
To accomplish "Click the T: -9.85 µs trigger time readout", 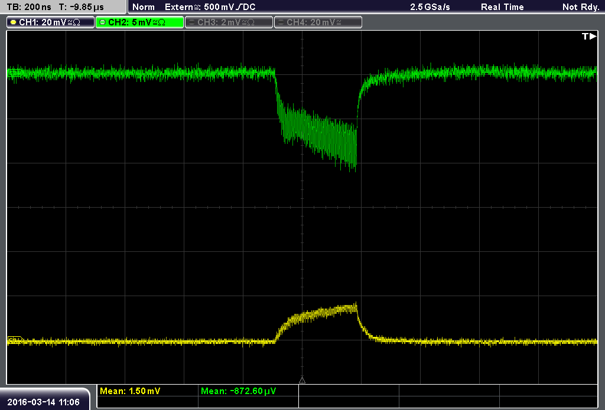I will click(x=82, y=7).
